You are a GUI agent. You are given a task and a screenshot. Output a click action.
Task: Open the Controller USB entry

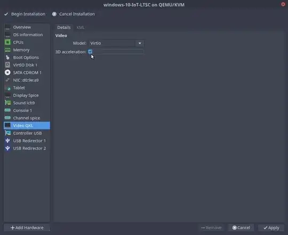pyautogui.click(x=27, y=133)
